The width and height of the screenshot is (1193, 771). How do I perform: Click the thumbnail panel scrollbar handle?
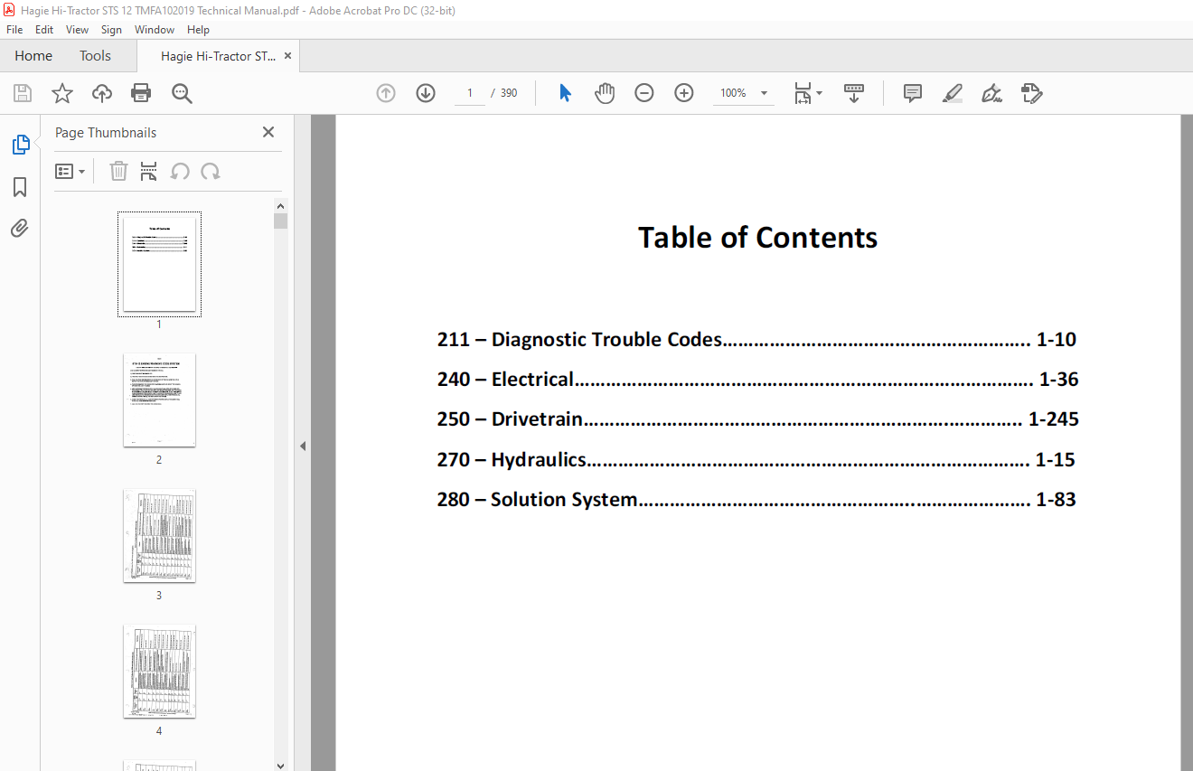[280, 221]
